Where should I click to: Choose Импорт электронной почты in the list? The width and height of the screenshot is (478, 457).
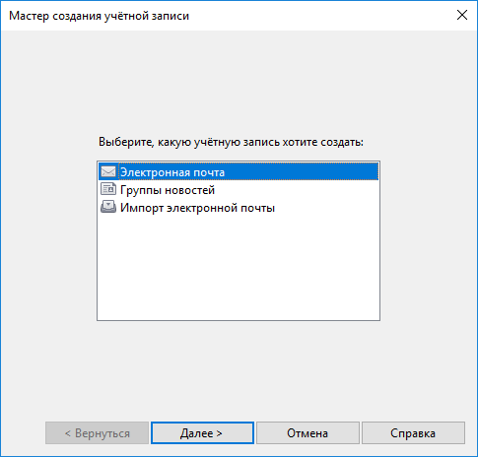click(x=239, y=207)
